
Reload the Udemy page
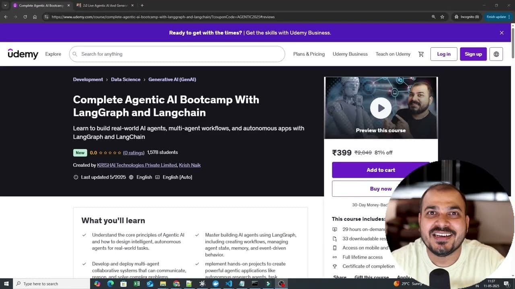tap(25, 17)
